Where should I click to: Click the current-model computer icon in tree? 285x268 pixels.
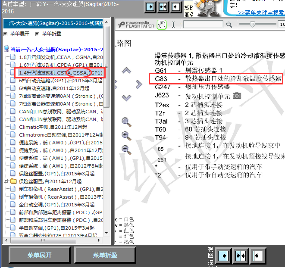pos(6,49)
